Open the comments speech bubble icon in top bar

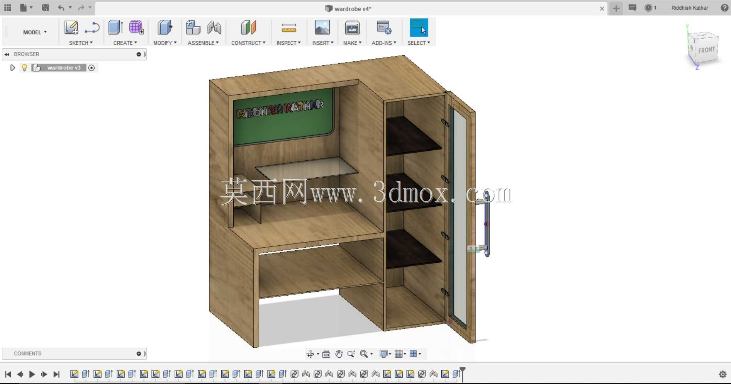pos(632,7)
